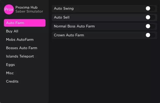Enable the Crown Auto Farm switch

[x=150, y=35]
